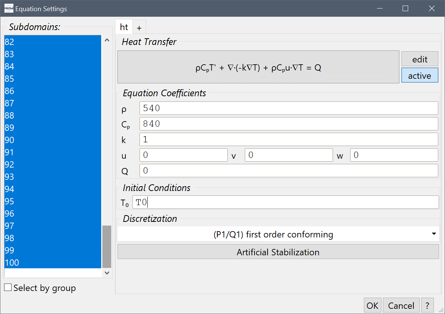
Task: Select the heat source Q field
Action: point(288,171)
